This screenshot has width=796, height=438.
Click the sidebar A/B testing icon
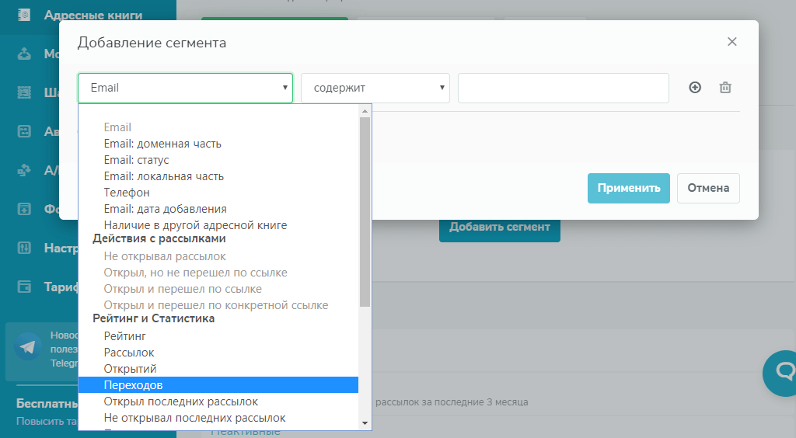[24, 170]
